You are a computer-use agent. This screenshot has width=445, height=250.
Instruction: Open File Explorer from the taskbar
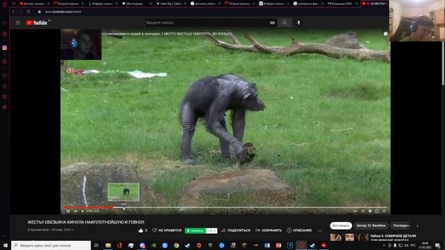[108, 245]
